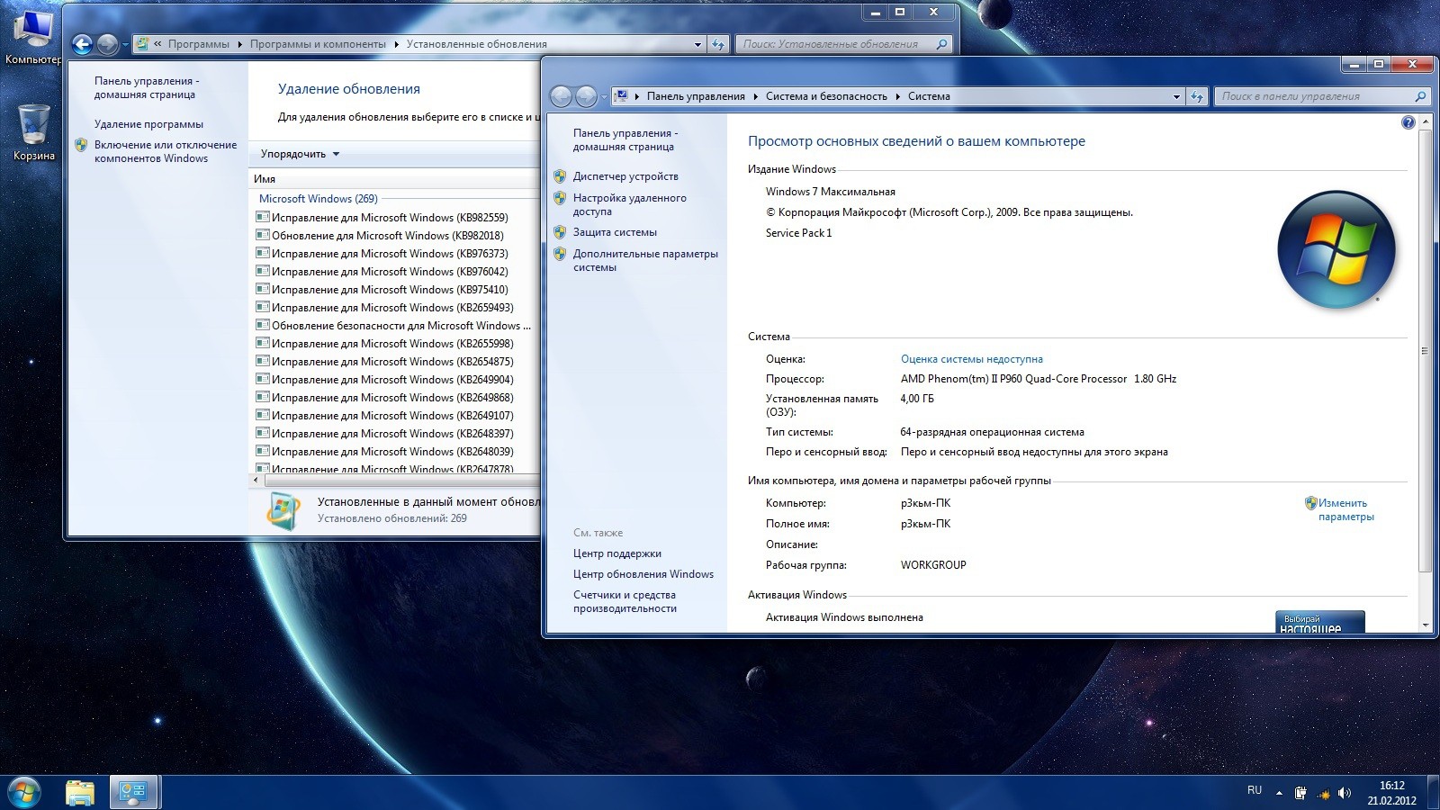This screenshot has width=1440, height=810.
Task: Go forward in System window
Action: [x=586, y=96]
